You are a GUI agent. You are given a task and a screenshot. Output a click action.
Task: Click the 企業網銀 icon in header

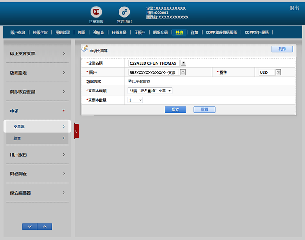[96, 12]
